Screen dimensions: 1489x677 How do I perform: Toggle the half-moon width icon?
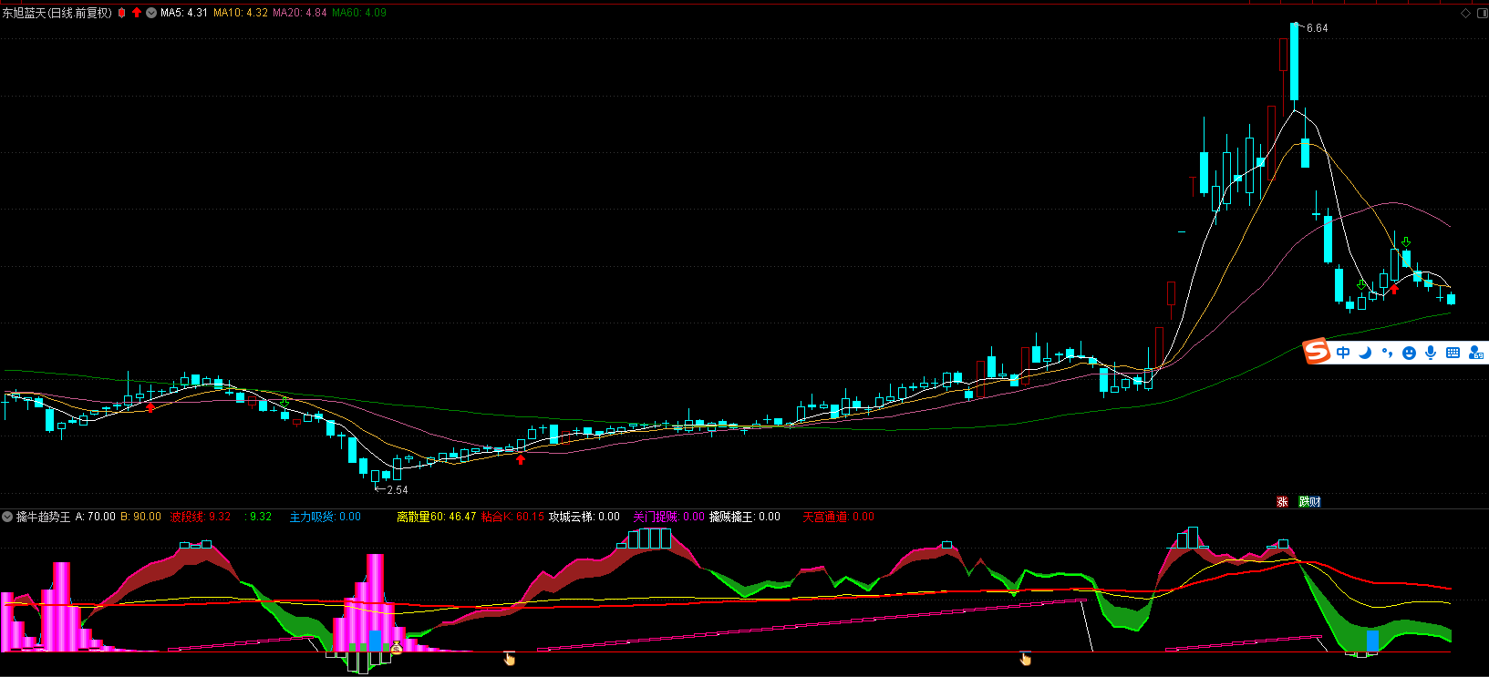pos(1365,353)
